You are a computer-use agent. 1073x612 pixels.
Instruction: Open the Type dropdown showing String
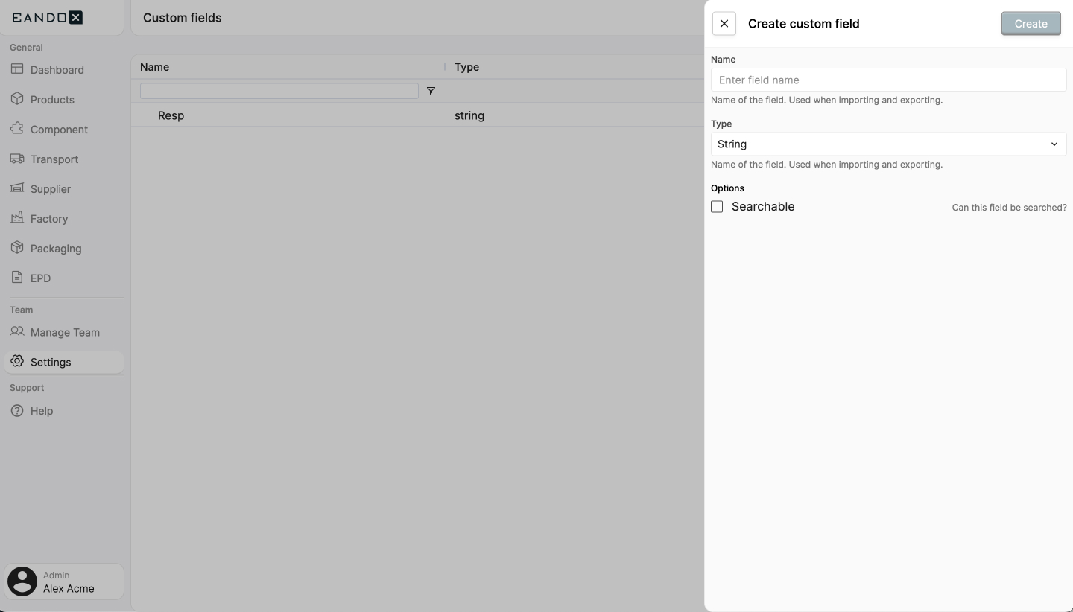(887, 144)
